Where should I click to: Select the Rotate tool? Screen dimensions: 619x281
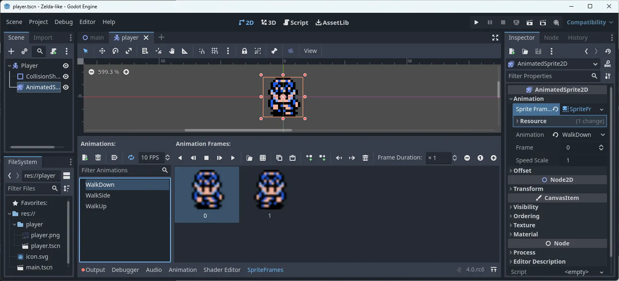point(115,51)
